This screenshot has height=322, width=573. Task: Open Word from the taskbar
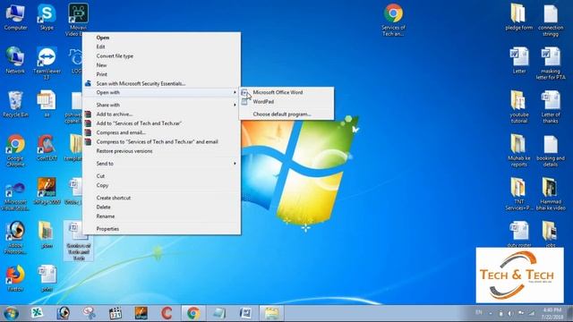pyautogui.click(x=245, y=313)
